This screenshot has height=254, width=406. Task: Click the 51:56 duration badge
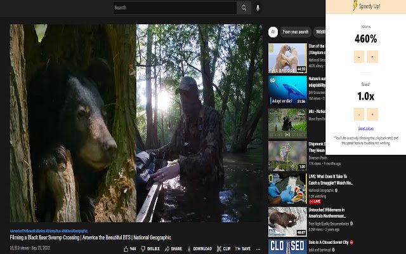pyautogui.click(x=301, y=102)
